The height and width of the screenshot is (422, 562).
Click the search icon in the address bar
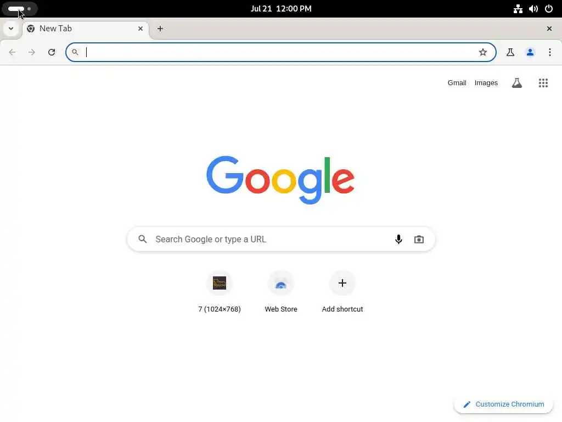click(75, 52)
